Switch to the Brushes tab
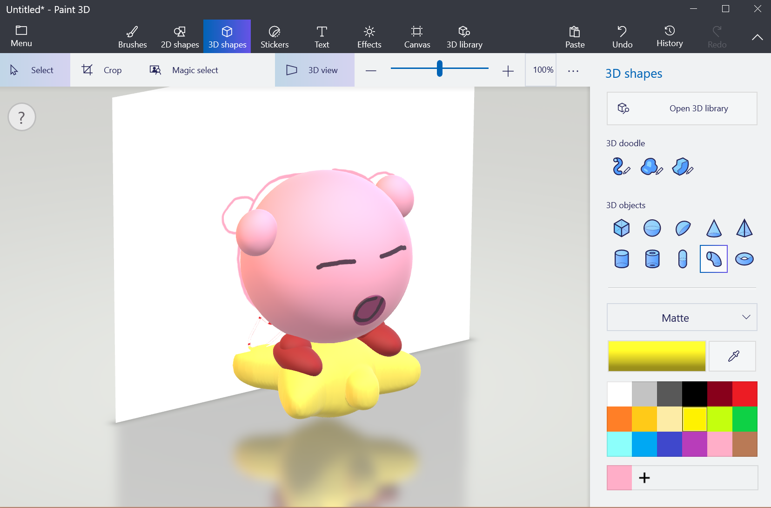This screenshot has height=508, width=771. 133,37
